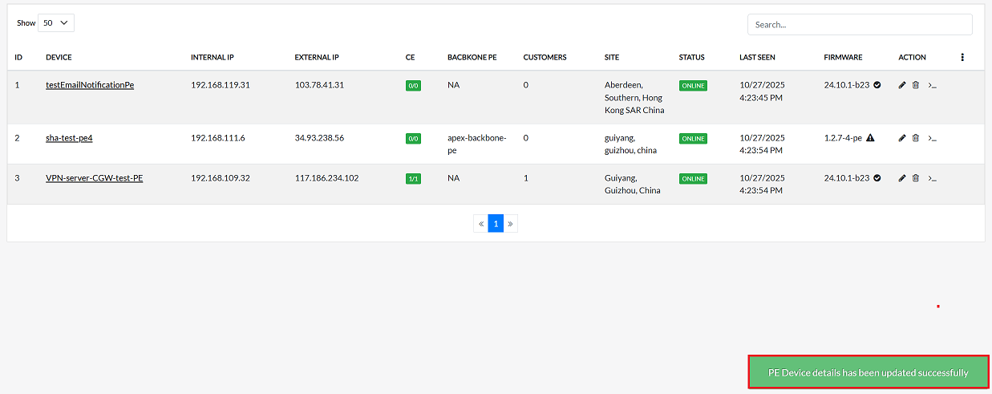Click firmware warning triangle for sha-test-pe4
The image size is (992, 394).
click(870, 138)
